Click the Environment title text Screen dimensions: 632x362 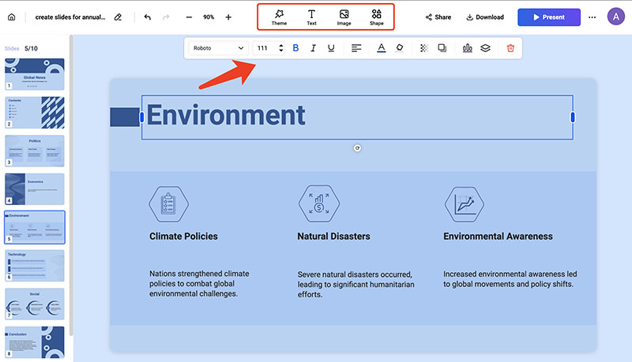coord(226,115)
